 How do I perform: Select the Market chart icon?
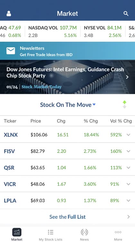(x=17, y=232)
